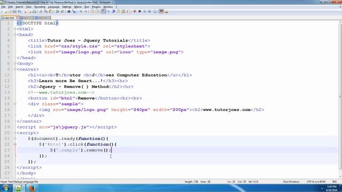Open the Encoding menu

[x=40, y=7]
